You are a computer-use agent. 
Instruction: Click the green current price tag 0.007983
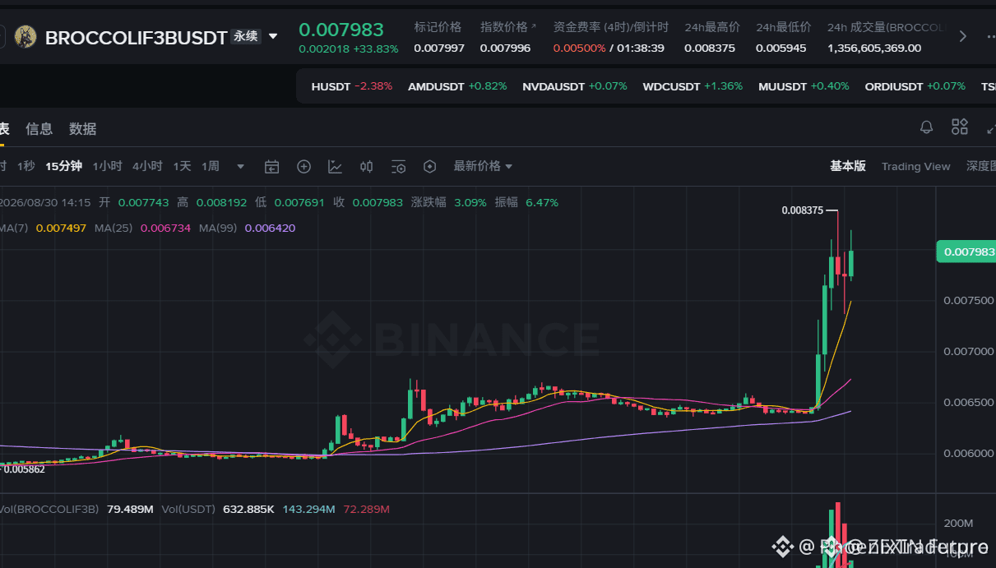click(x=966, y=252)
